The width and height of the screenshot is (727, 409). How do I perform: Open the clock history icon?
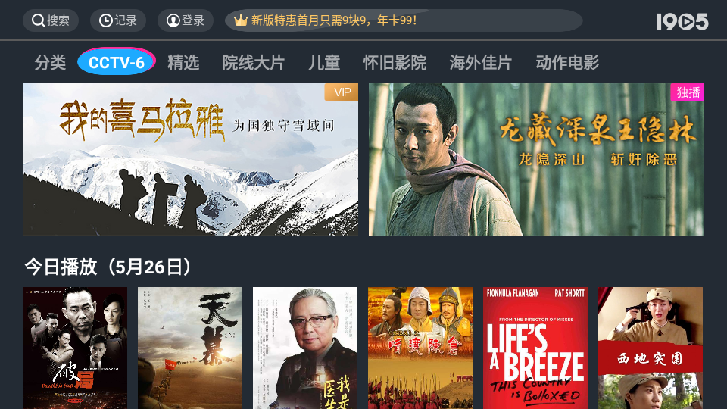coord(106,20)
